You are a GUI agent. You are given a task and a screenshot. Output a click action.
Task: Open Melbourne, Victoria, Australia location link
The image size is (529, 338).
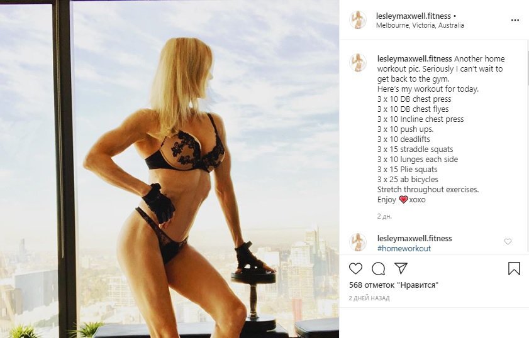(x=420, y=25)
